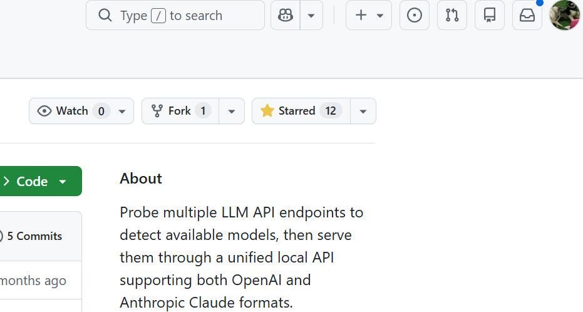Focus the Type / to search field
583x312 pixels.
(175, 15)
